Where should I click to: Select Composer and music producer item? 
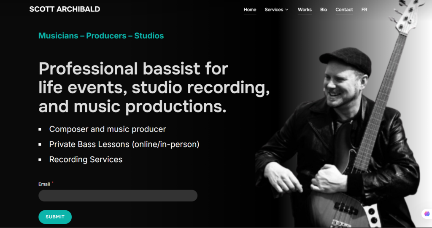108,129
